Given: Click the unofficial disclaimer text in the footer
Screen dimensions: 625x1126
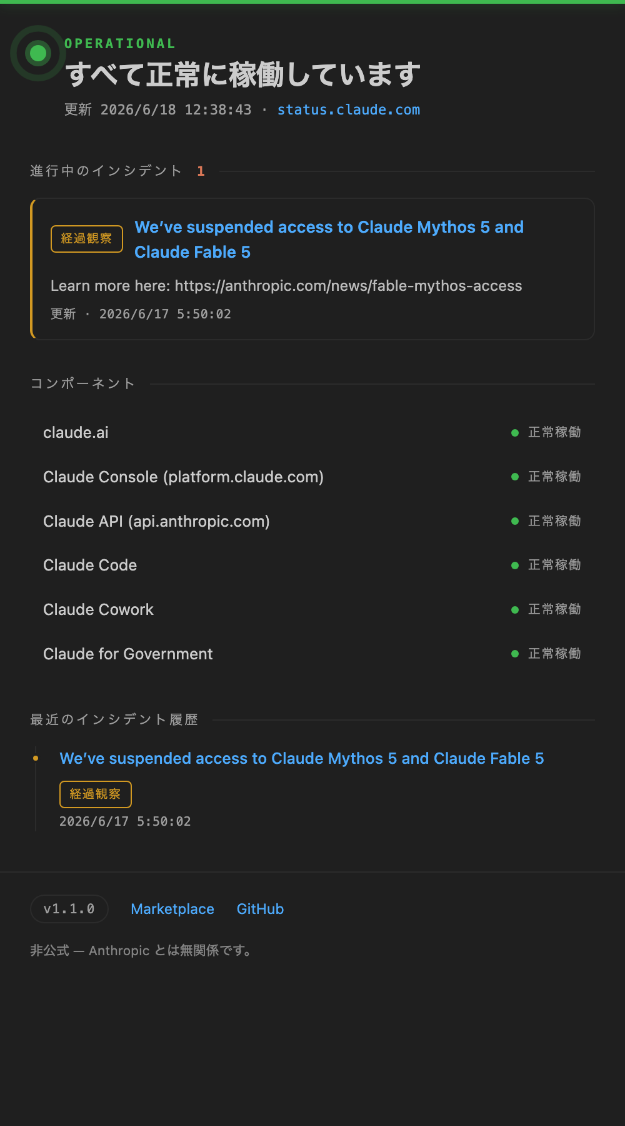Looking at the screenshot, I should 142,951.
